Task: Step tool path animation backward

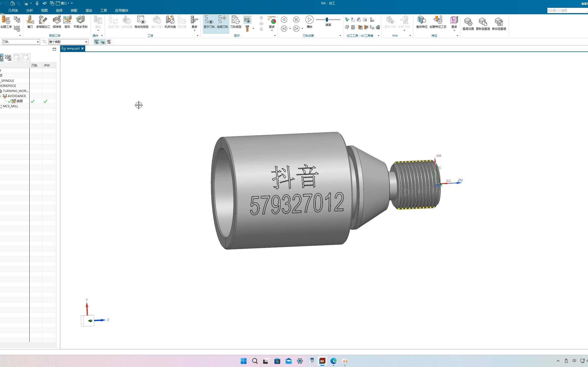Action: [x=284, y=20]
